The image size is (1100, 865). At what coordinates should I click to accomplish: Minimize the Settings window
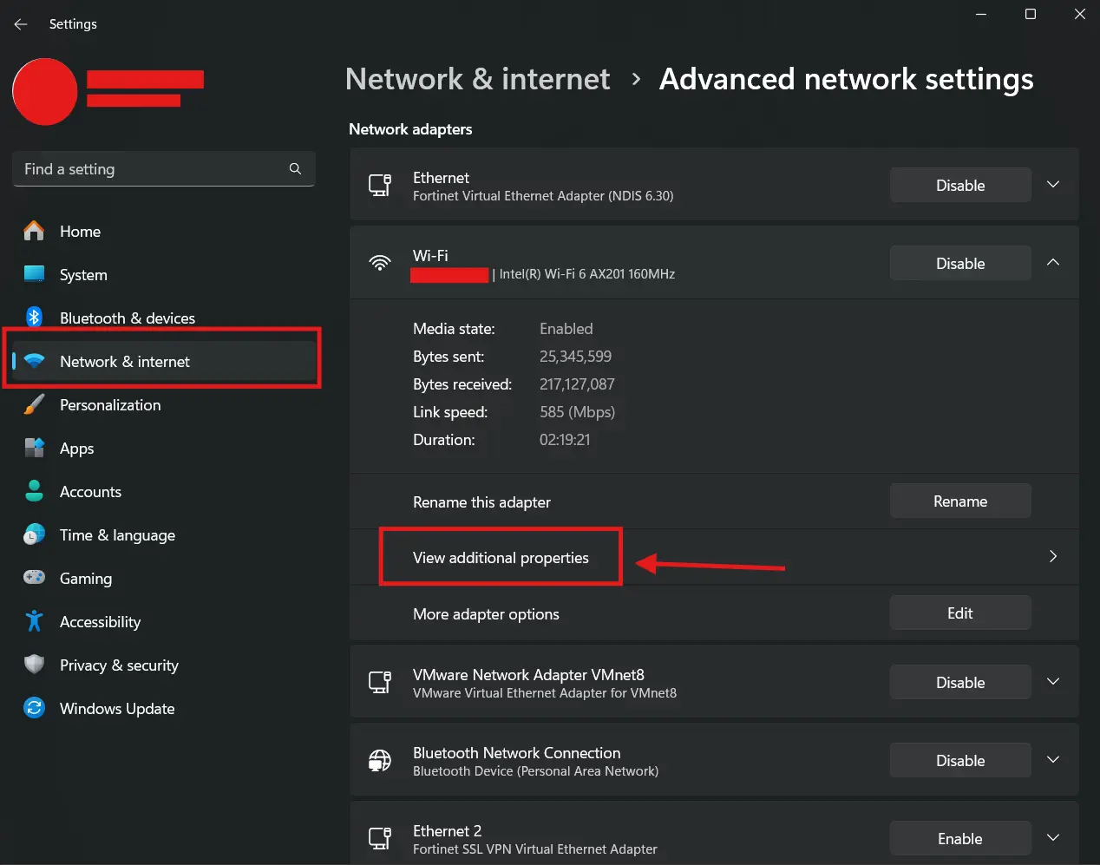point(981,14)
